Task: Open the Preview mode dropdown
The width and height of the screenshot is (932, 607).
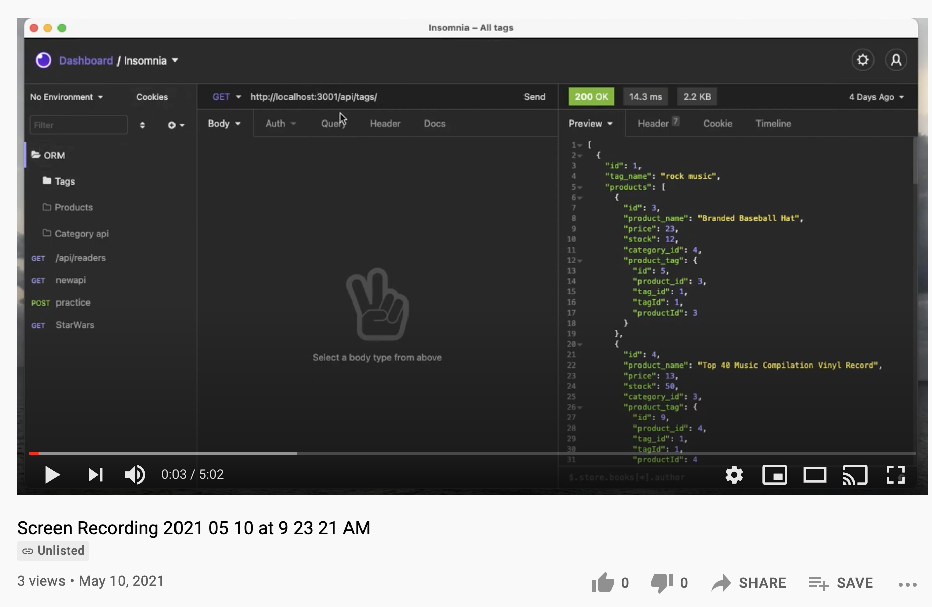Action: [591, 124]
